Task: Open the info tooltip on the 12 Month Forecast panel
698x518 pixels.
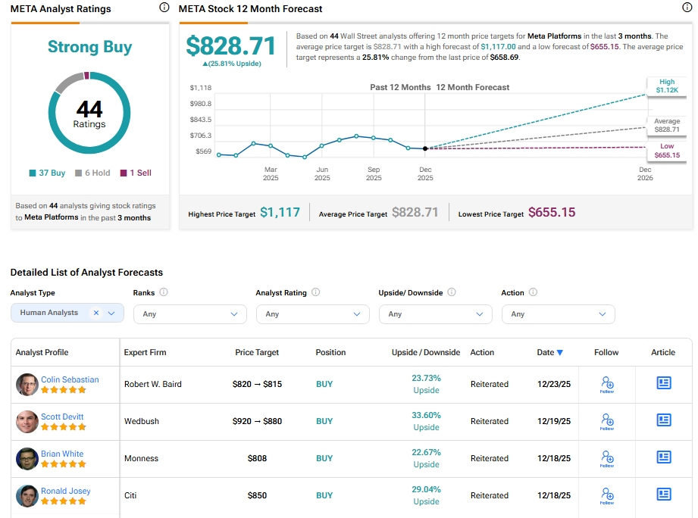Action: [x=688, y=8]
